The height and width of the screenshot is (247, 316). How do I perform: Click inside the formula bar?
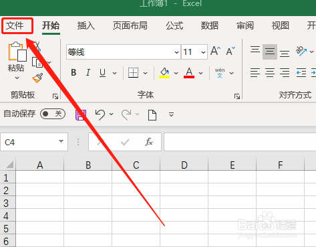[x=240, y=142]
